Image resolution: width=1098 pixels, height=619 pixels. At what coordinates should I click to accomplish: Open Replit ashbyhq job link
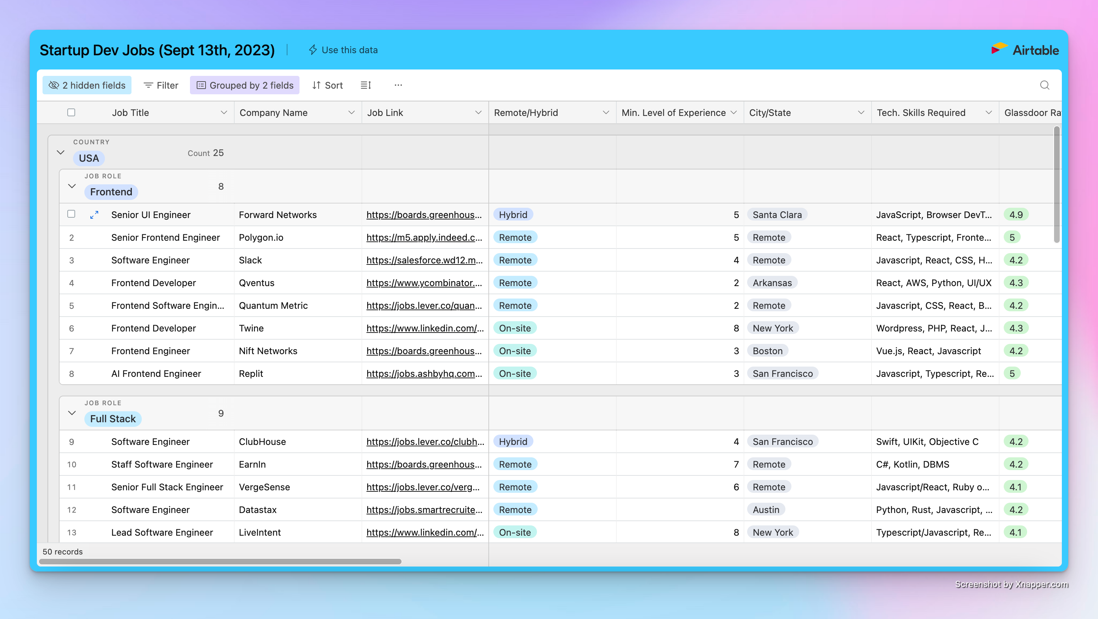(424, 373)
